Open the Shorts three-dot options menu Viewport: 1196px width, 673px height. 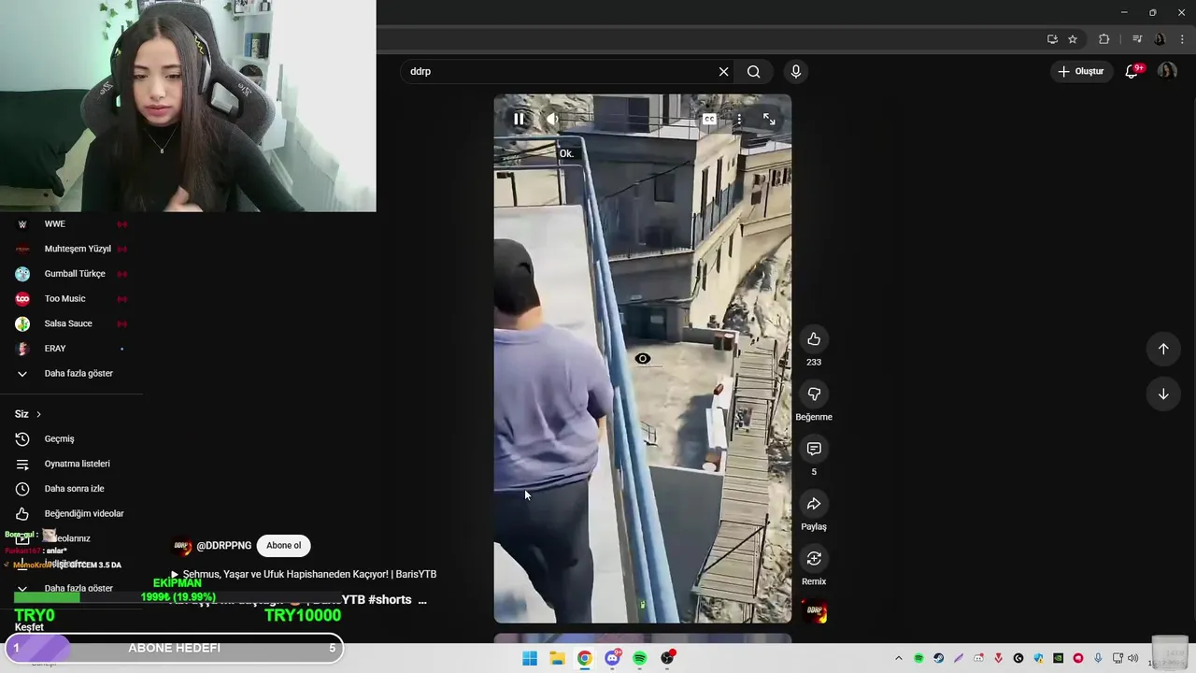tap(739, 120)
